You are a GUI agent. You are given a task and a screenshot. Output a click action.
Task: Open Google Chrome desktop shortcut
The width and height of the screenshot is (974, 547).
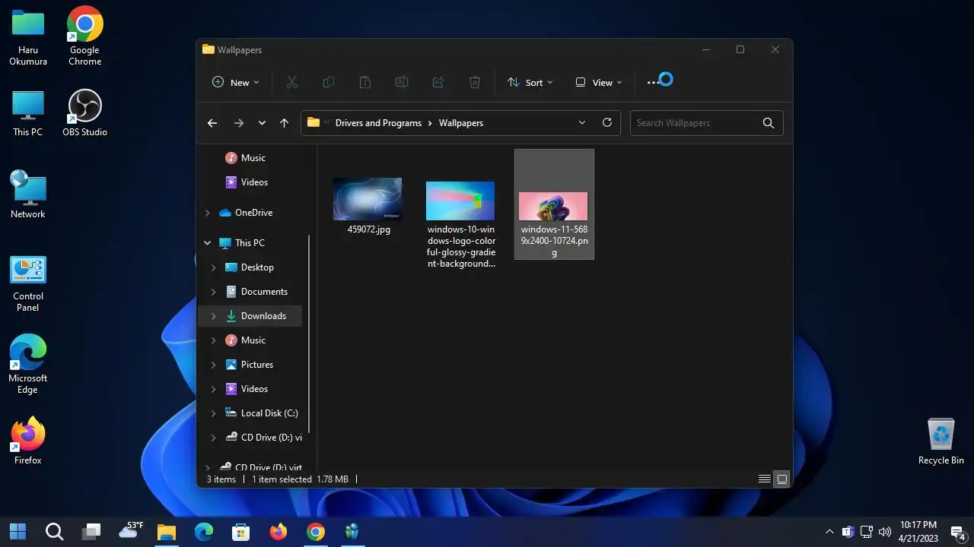click(84, 36)
